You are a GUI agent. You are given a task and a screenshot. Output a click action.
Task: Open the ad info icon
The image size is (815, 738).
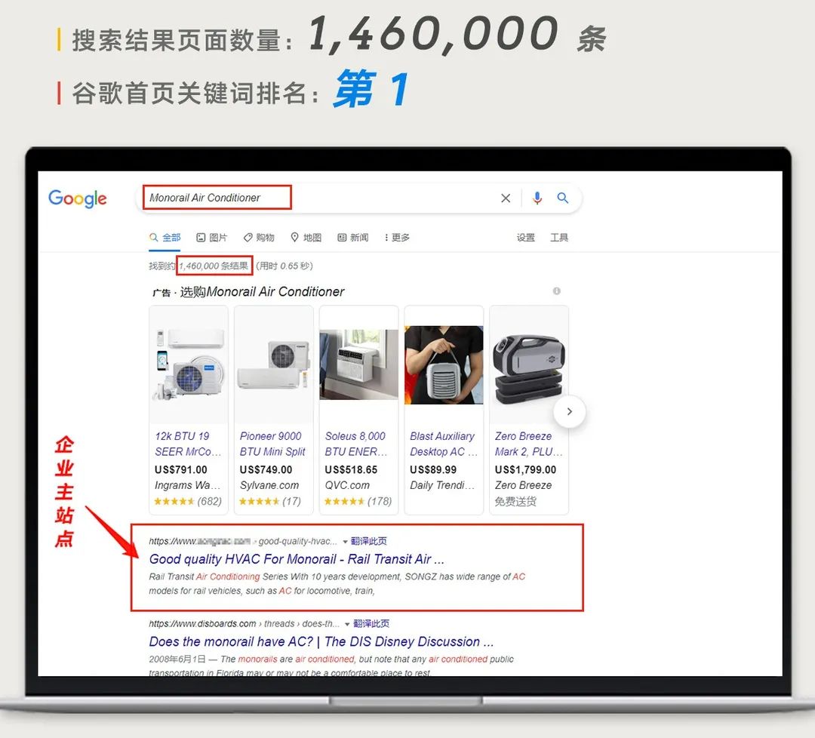(557, 291)
